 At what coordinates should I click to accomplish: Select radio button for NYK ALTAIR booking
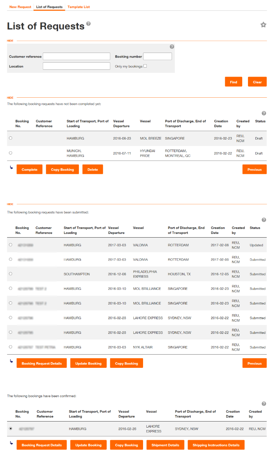tap(10, 347)
